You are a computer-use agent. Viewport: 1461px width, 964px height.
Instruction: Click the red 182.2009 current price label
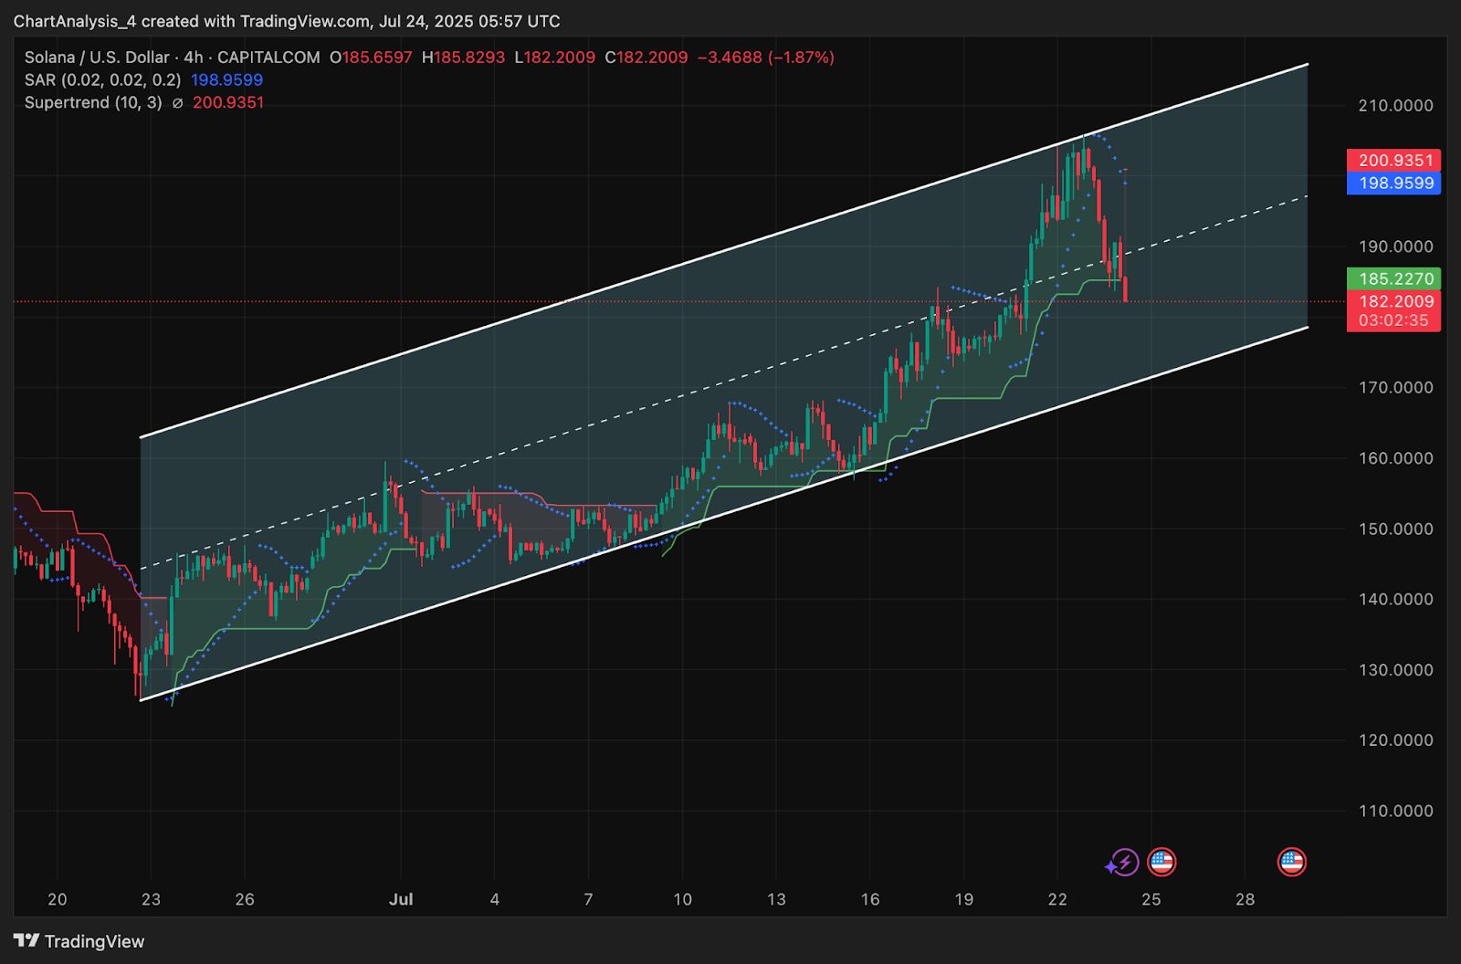pos(1393,301)
